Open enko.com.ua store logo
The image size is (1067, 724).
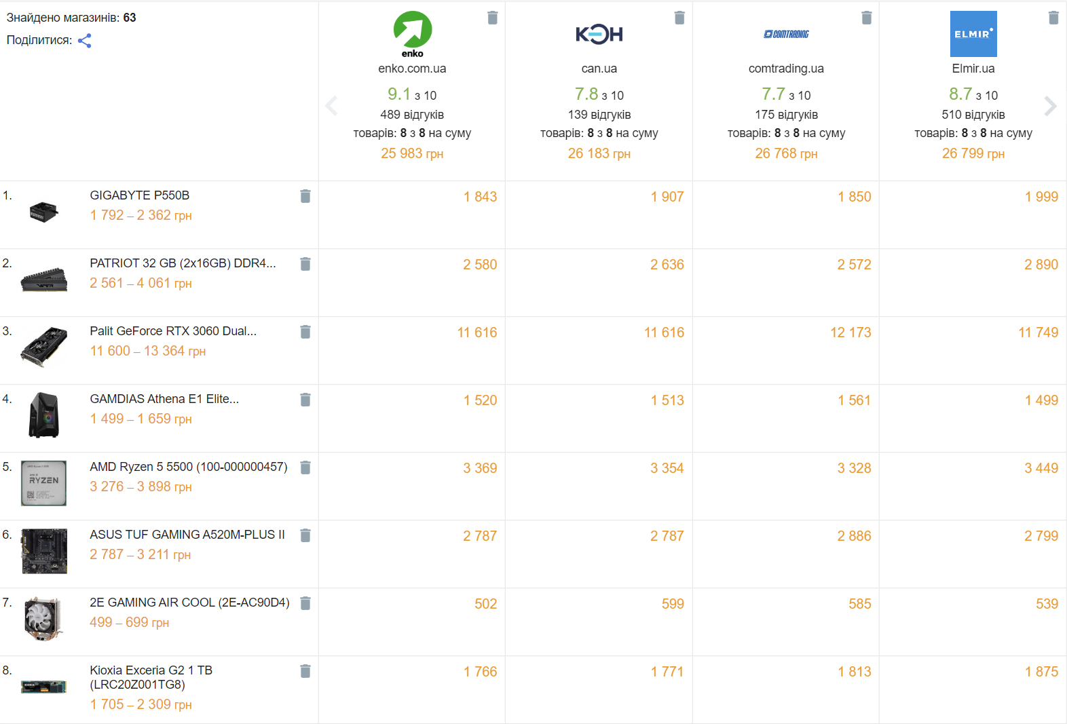[413, 34]
